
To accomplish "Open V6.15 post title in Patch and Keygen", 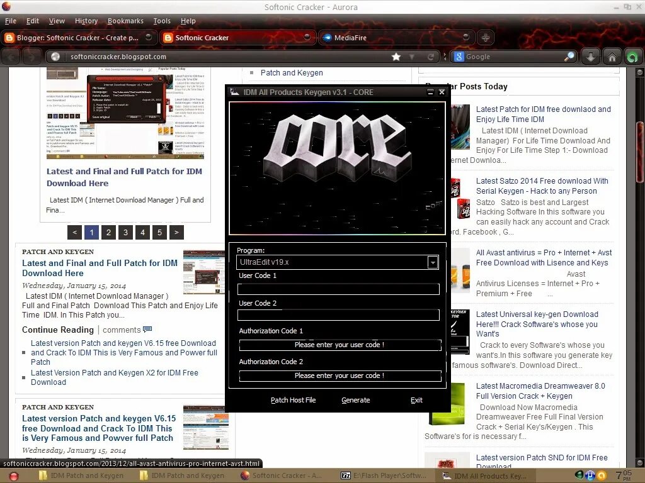I will tap(99, 428).
